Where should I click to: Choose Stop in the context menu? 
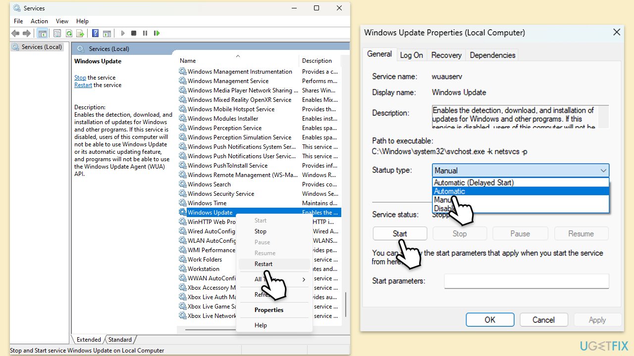[274, 231]
